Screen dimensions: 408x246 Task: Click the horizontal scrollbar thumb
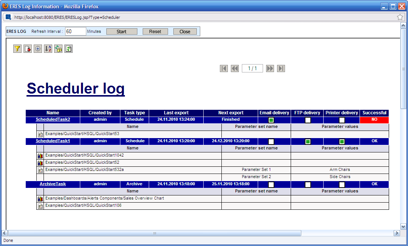(x=154, y=233)
